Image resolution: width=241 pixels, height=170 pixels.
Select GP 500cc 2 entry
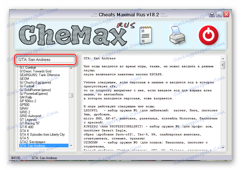tap(28, 101)
